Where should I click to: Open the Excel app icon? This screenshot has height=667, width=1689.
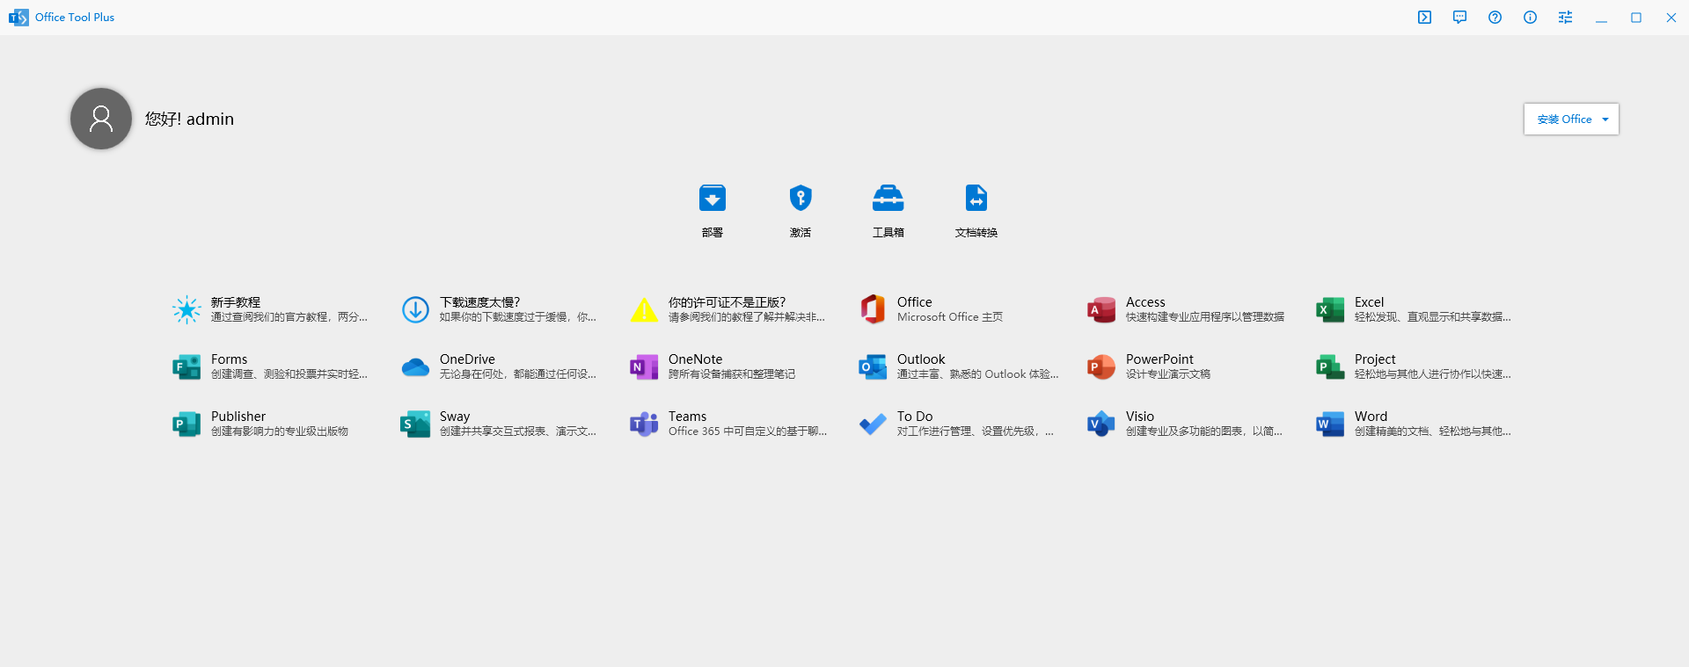pyautogui.click(x=1330, y=309)
